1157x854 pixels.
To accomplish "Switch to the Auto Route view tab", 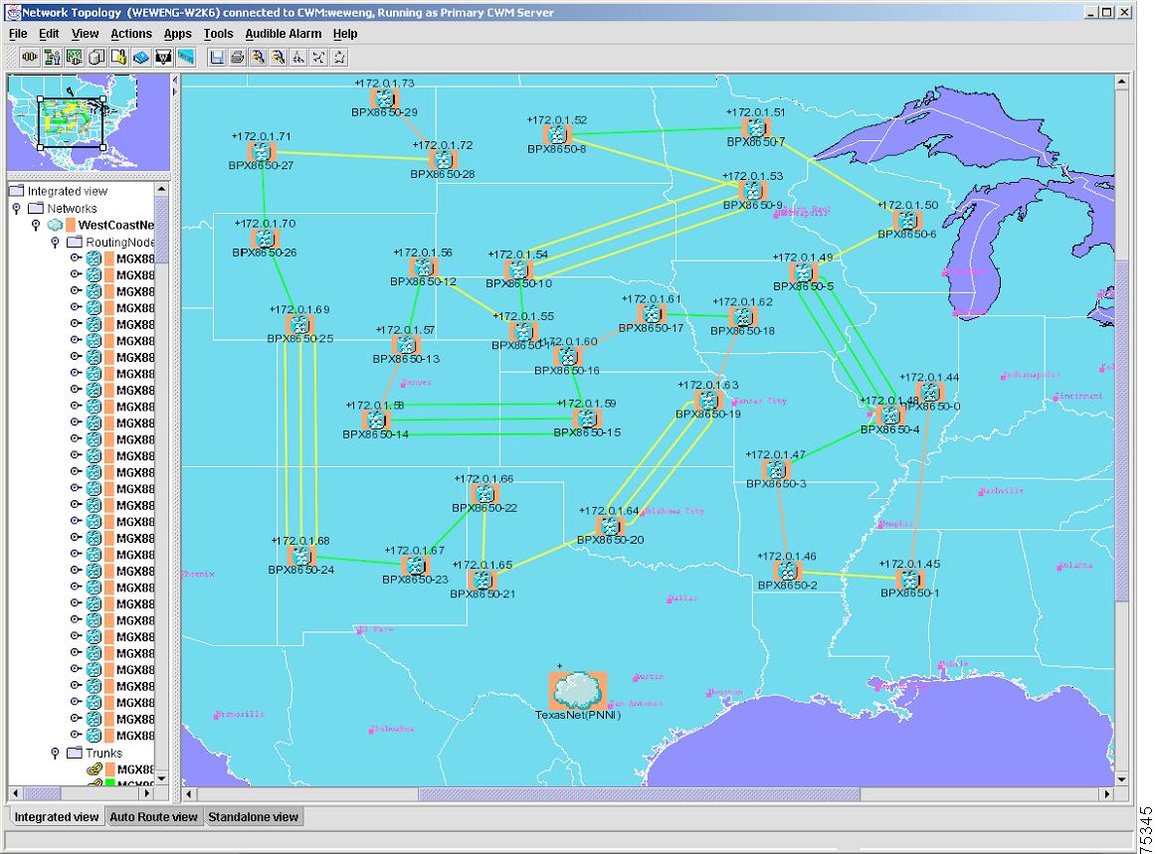I will click(153, 816).
